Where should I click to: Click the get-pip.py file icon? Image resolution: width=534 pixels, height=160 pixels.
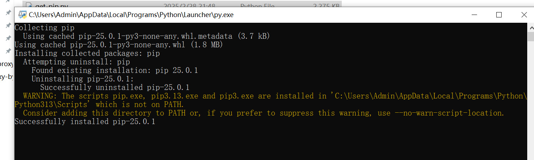pyautogui.click(x=28, y=5)
